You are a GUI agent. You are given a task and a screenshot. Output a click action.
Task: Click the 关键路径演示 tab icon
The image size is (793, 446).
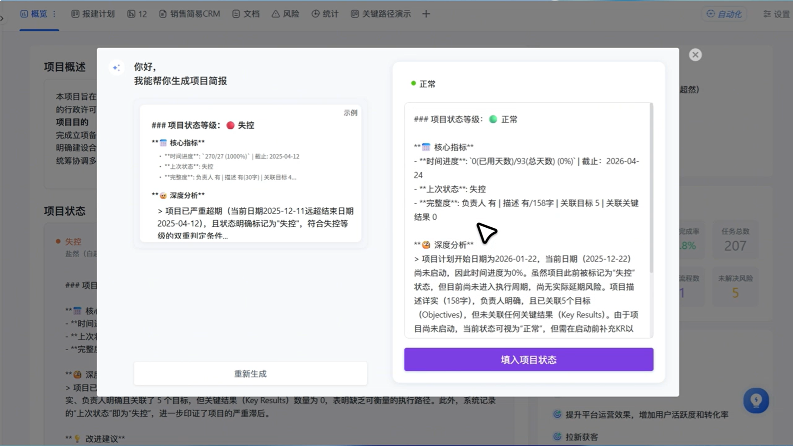(x=355, y=14)
